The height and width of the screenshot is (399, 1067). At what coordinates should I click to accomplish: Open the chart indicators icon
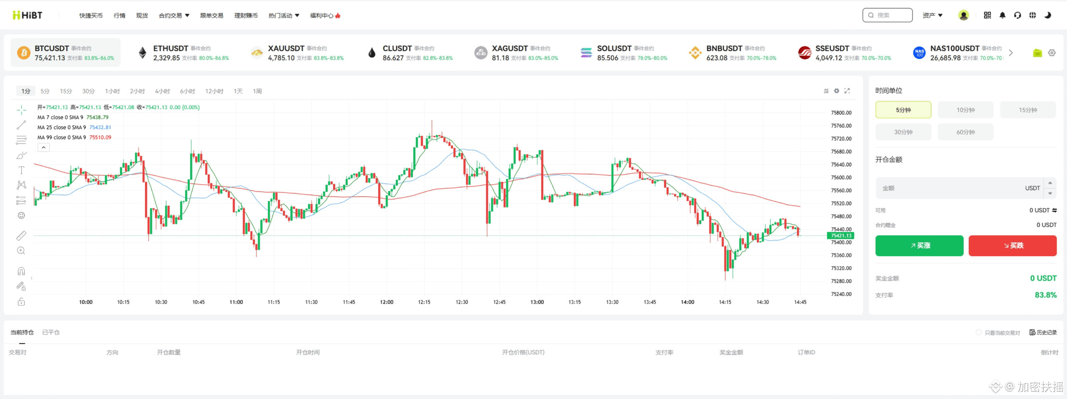826,91
